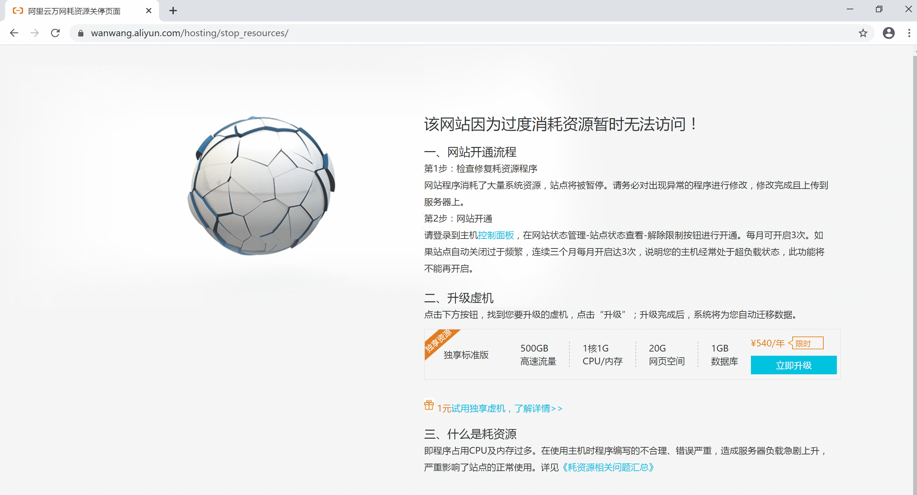The image size is (917, 495).
Task: Open 《耗资源相关问题汇总》 link
Action: [607, 467]
